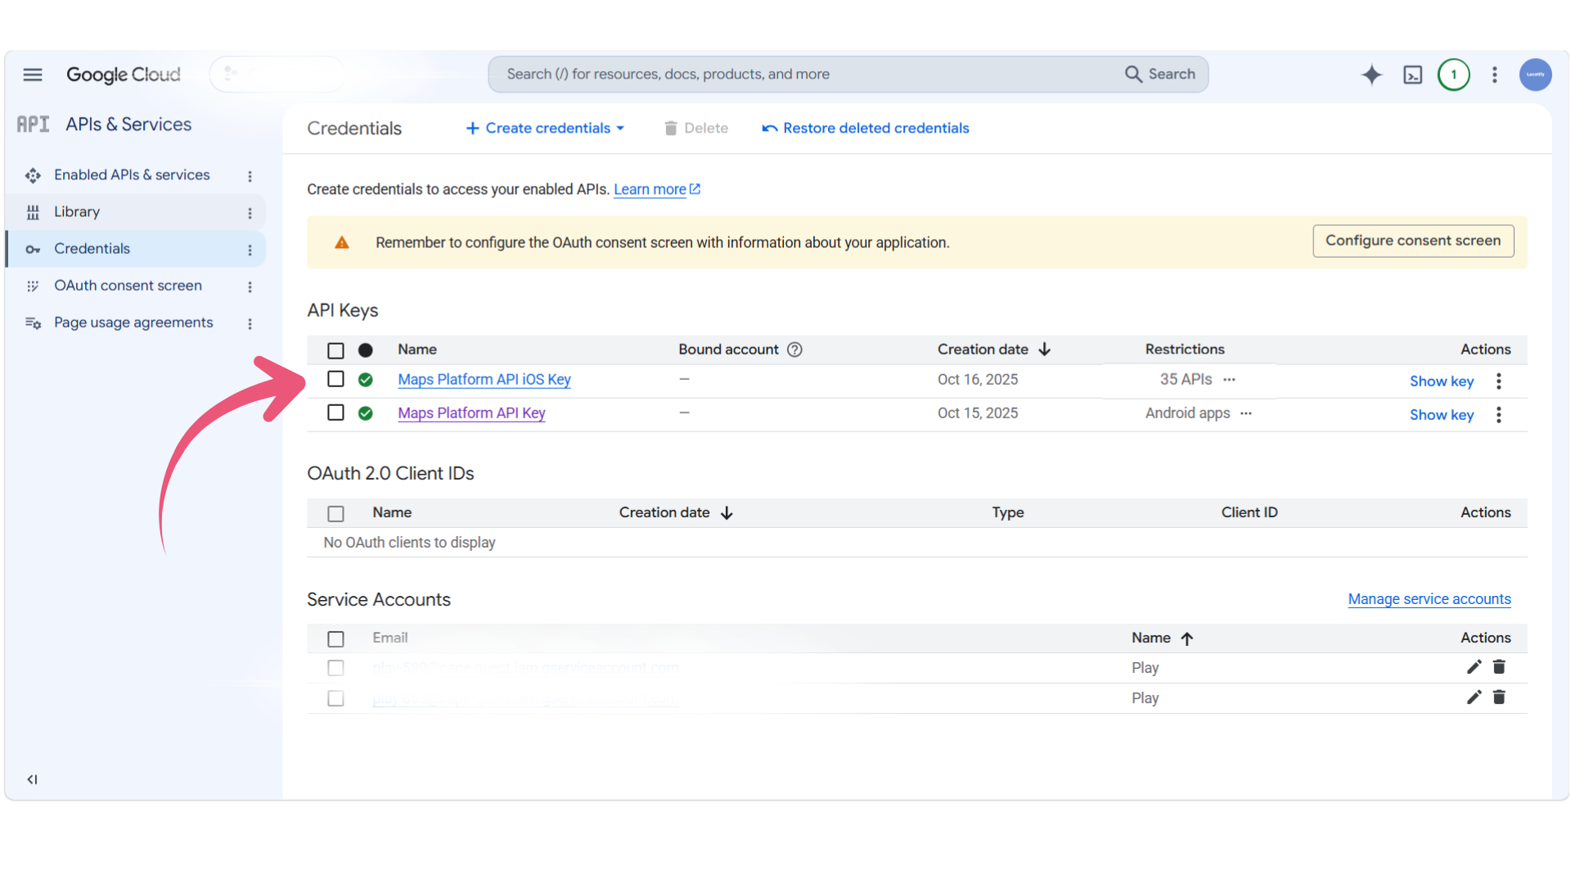1571x884 pixels.
Task: Open the top bar more options menu
Action: [x=1494, y=74]
